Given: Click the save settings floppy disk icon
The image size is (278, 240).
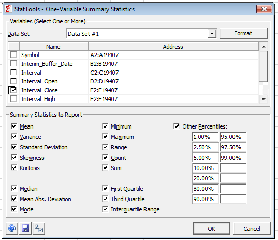Looking at the screenshot, I should point(25,228).
